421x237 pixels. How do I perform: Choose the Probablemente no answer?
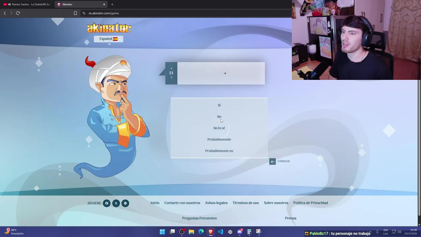coord(219,151)
